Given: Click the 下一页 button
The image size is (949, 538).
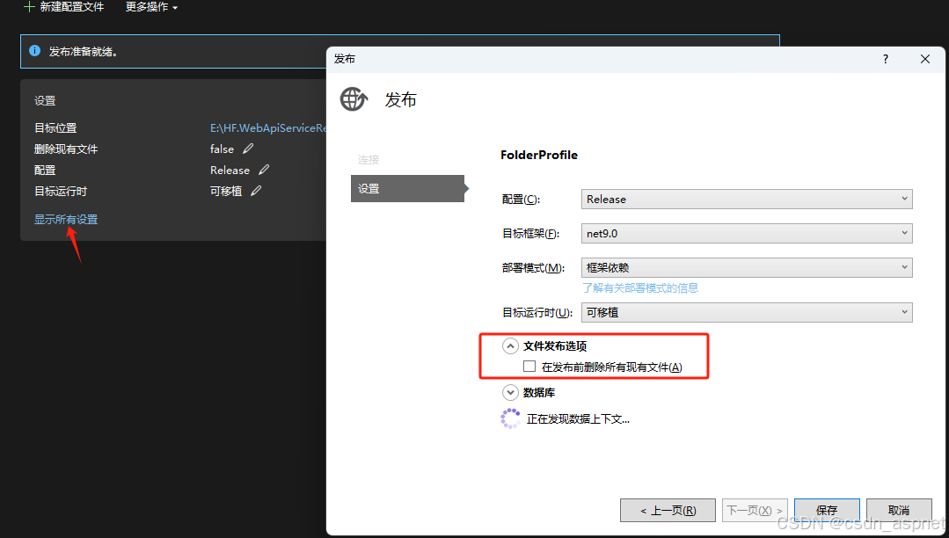Looking at the screenshot, I should [x=755, y=510].
